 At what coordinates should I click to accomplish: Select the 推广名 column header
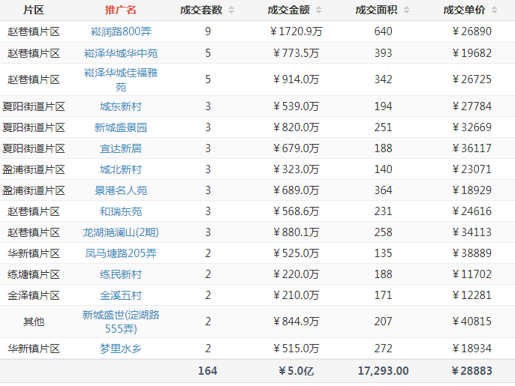pyautogui.click(x=121, y=10)
